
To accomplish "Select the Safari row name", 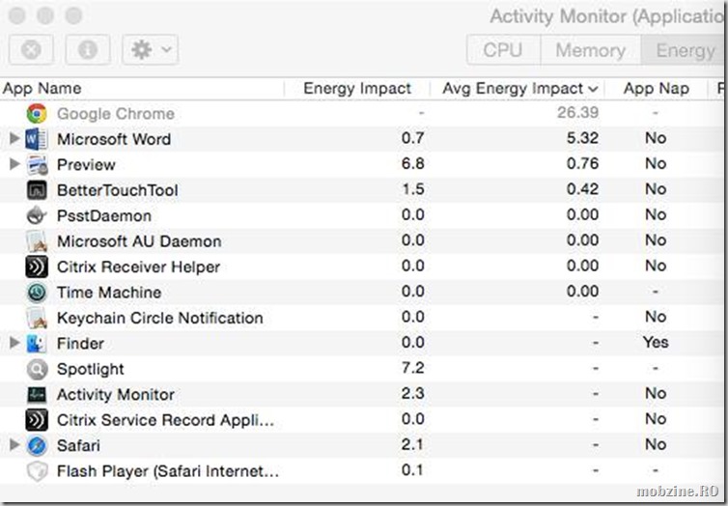I will [78, 446].
